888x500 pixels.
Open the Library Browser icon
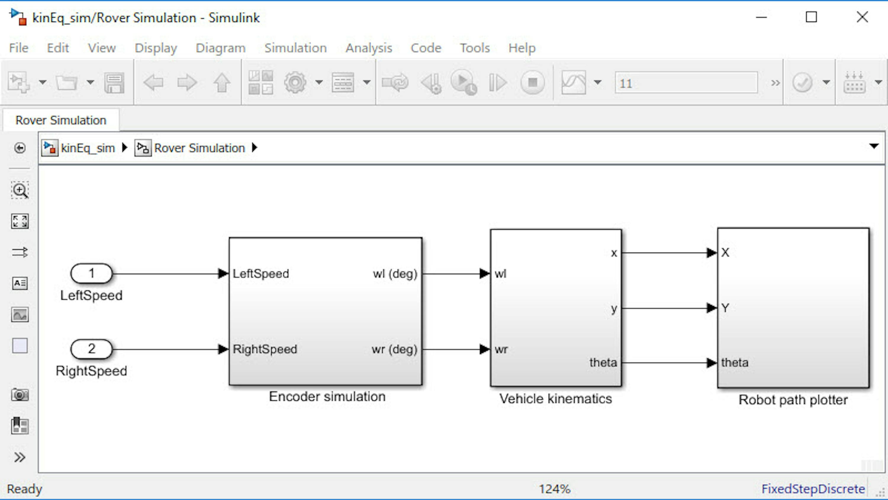(x=260, y=82)
